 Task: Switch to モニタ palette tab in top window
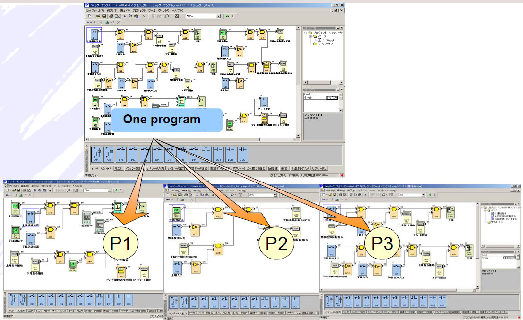(119, 169)
